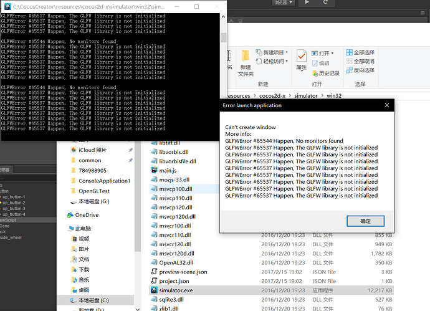Click 反向选择 invert selection
The width and height of the screenshot is (430, 311).
(360, 70)
